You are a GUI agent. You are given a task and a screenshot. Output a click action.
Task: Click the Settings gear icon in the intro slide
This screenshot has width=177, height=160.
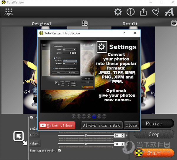click(x=102, y=47)
